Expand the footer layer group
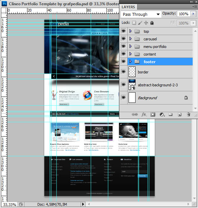Viewport: 198px width, 208px height. (130, 62)
